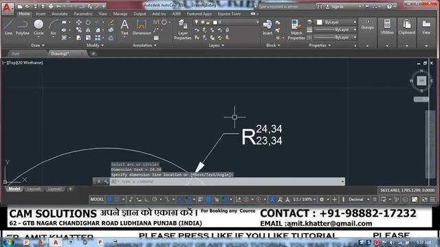Expand the Properties panel
The width and height of the screenshot is (440, 247).
[320, 45]
